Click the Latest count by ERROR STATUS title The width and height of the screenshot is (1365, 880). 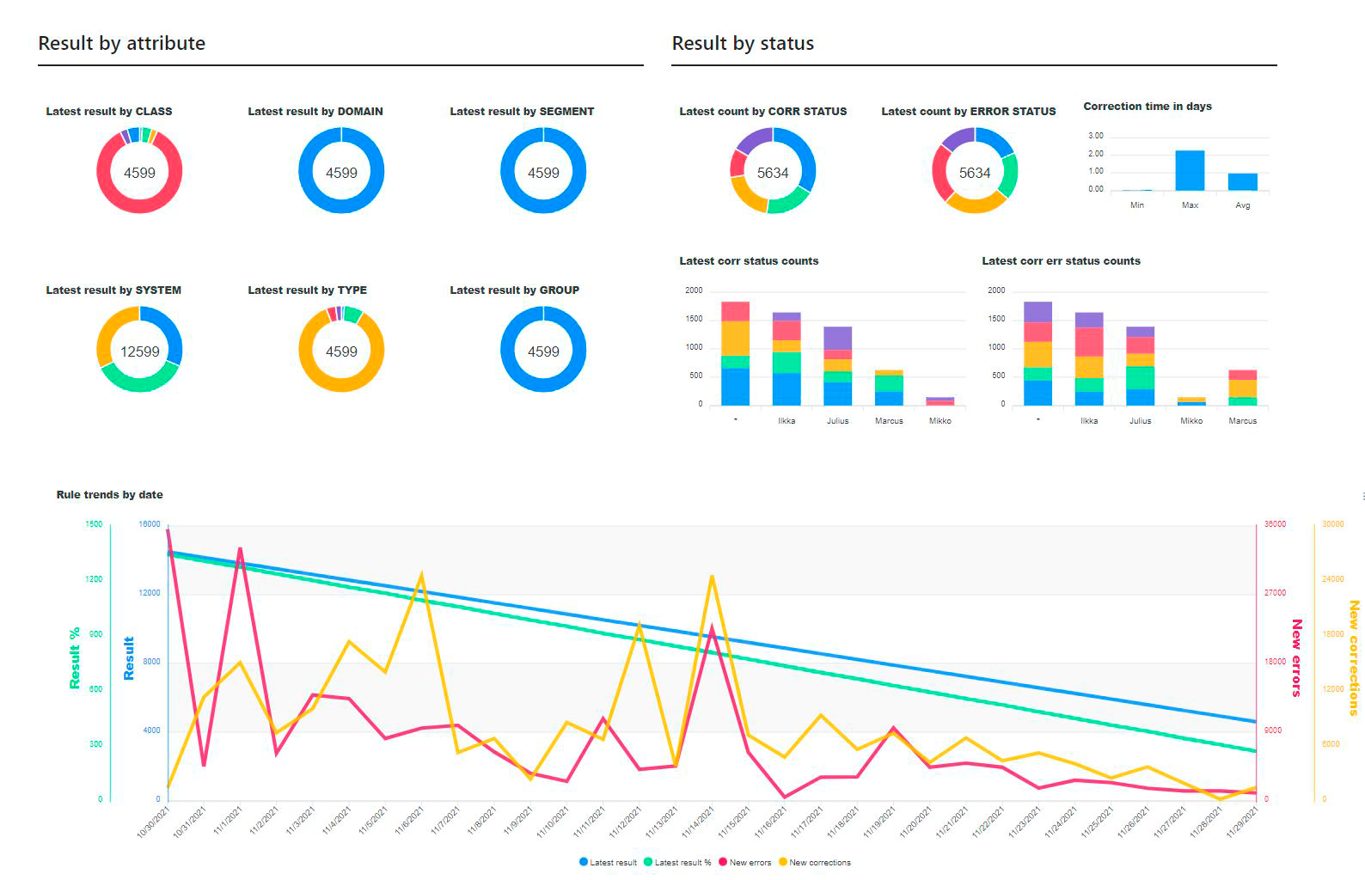[969, 111]
